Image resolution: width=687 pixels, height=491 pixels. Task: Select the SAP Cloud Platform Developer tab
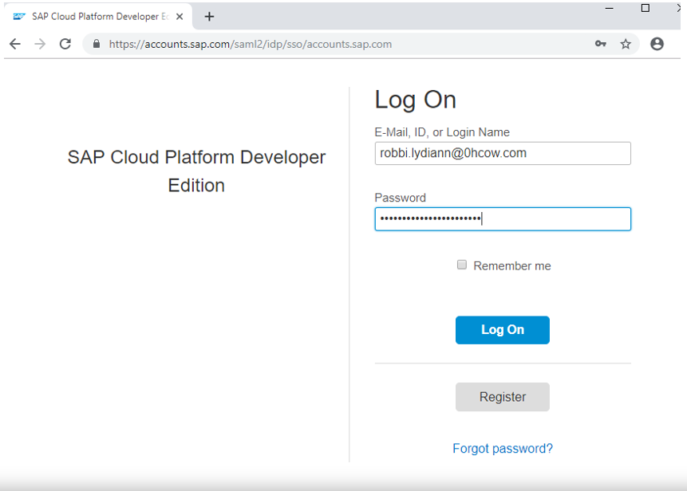coord(100,17)
